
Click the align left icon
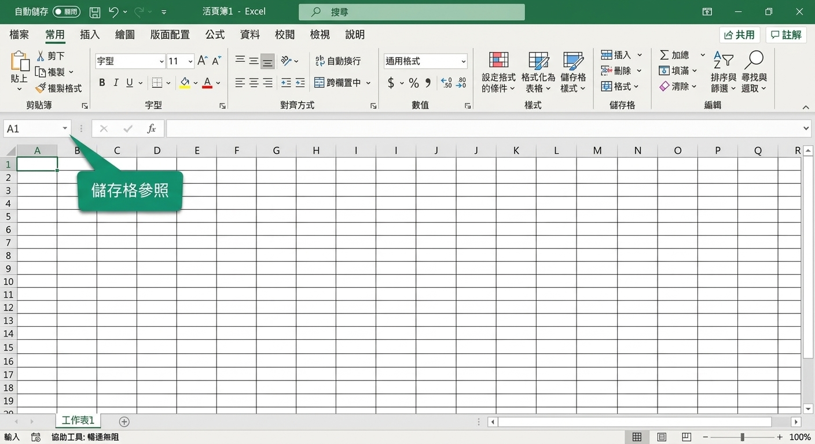pos(240,83)
